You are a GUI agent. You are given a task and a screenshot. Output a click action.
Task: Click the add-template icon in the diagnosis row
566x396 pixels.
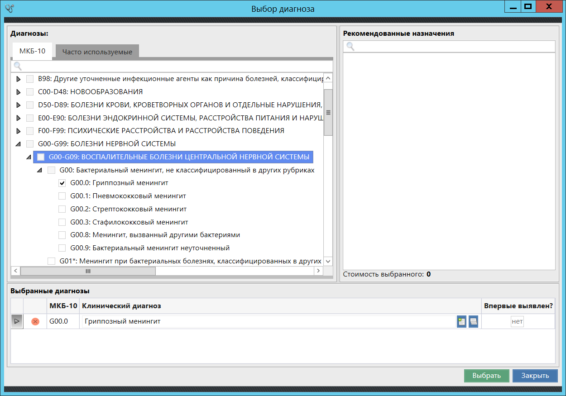coord(461,321)
